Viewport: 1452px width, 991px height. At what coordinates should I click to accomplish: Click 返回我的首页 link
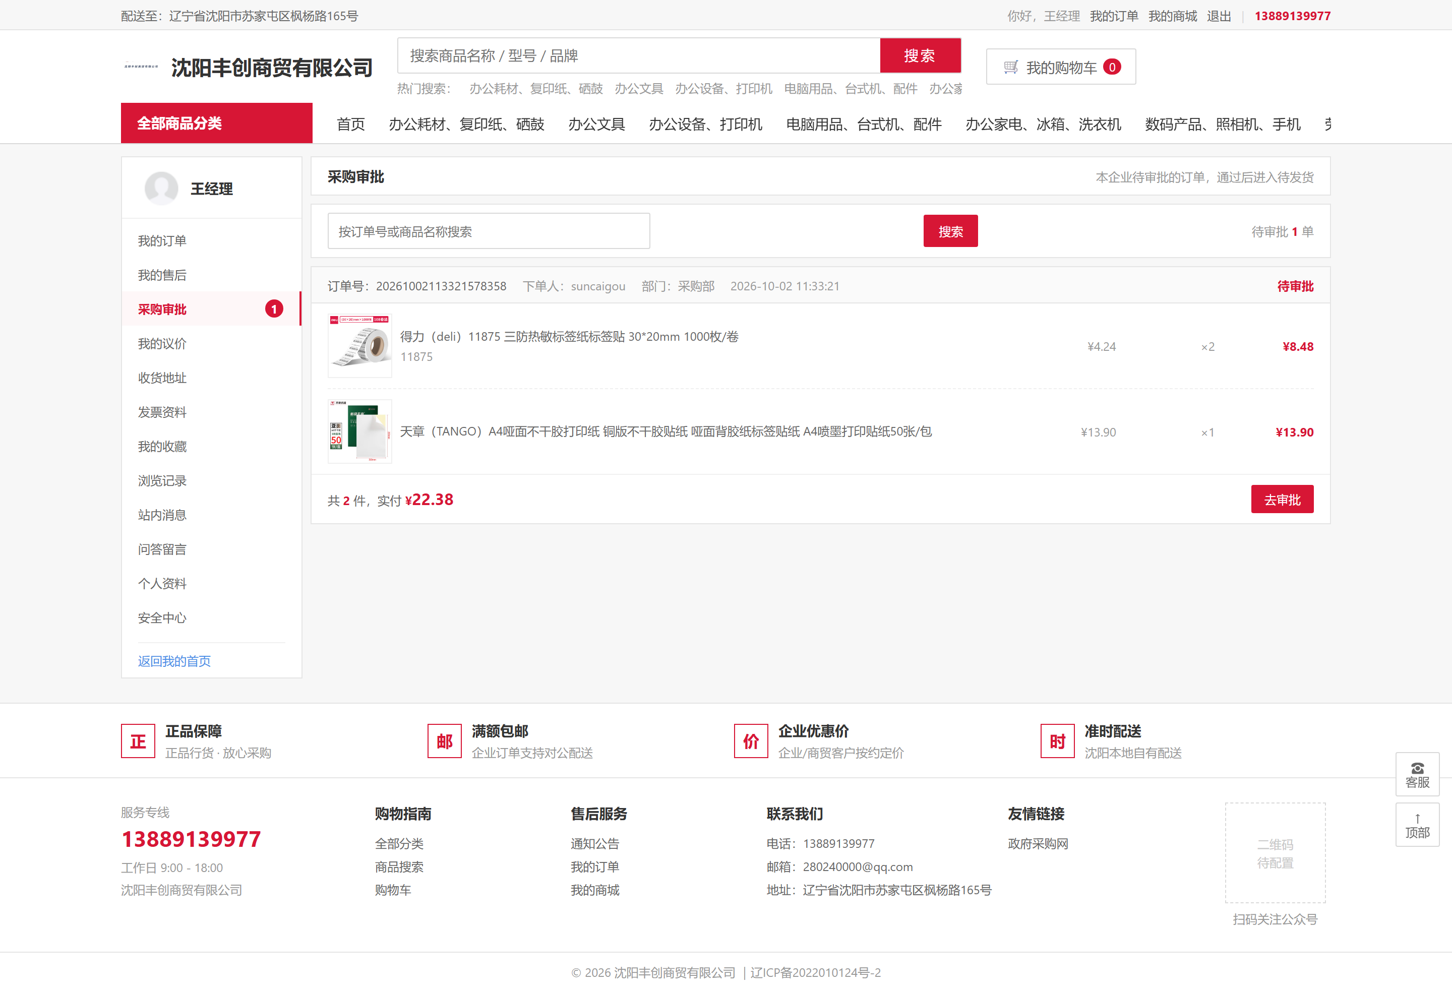[174, 661]
